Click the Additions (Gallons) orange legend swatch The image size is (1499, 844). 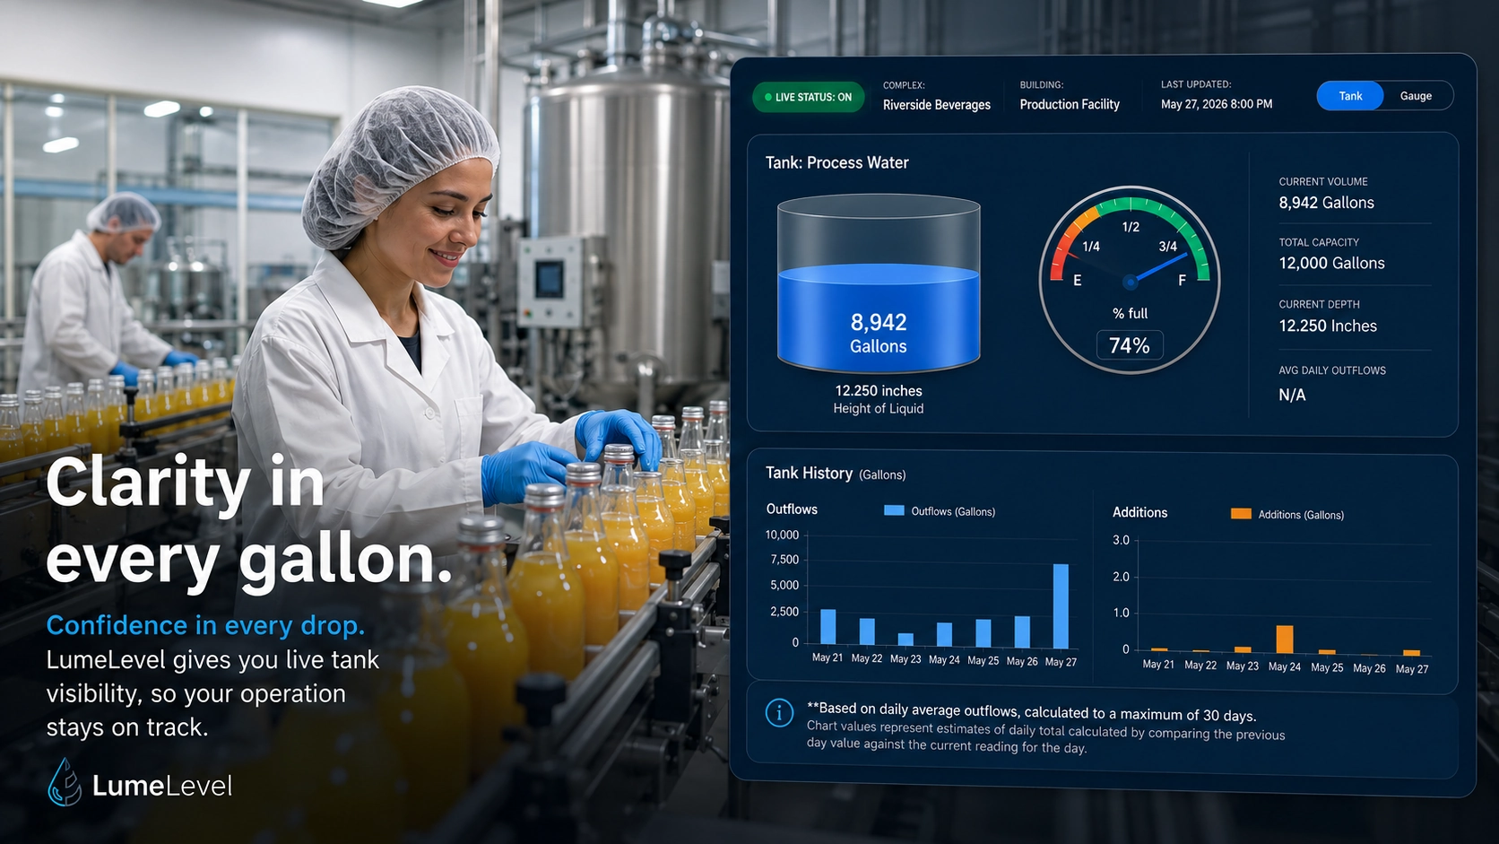tap(1241, 514)
